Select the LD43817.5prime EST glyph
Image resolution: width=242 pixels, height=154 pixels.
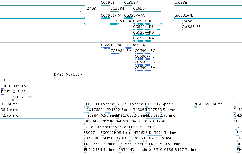(x=146, y=107)
